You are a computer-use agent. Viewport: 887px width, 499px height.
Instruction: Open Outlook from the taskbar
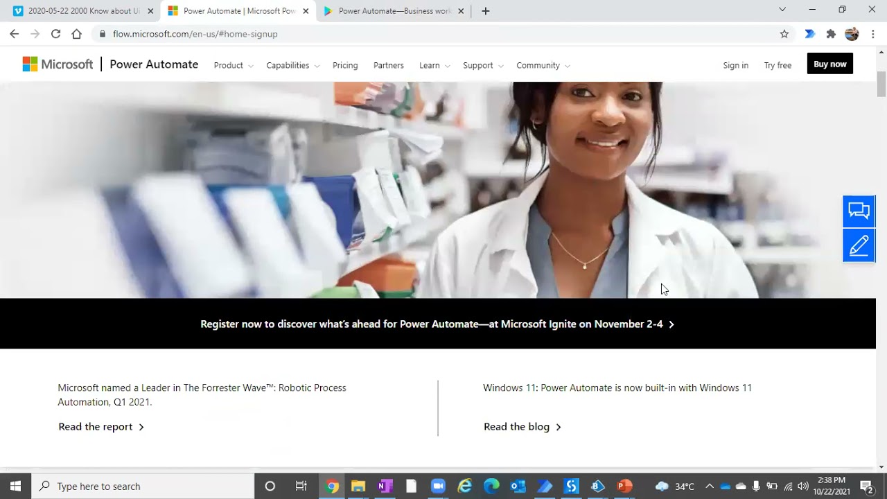pyautogui.click(x=518, y=486)
